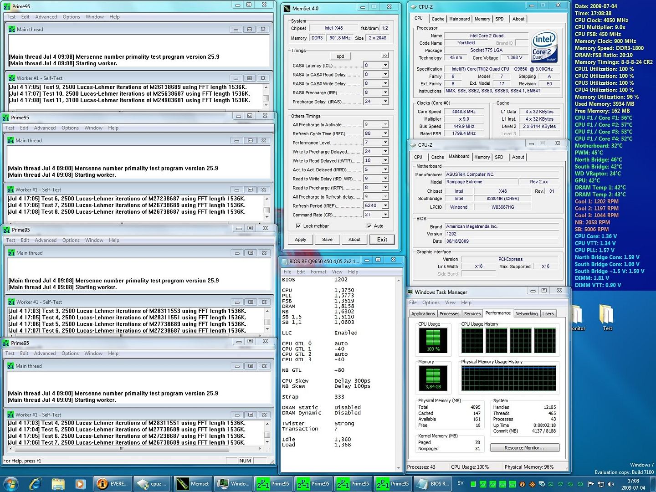
Task: Open Windows Explorer folder icon on taskbar
Action: pos(58,483)
